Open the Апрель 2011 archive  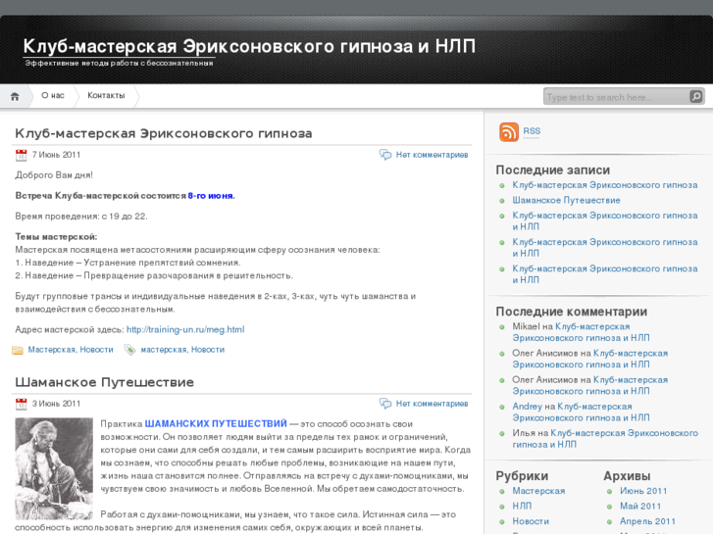647,521
